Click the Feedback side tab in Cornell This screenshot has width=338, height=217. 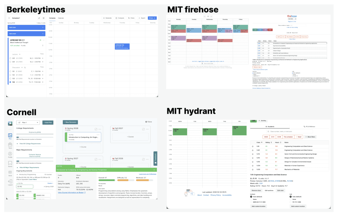156,159
